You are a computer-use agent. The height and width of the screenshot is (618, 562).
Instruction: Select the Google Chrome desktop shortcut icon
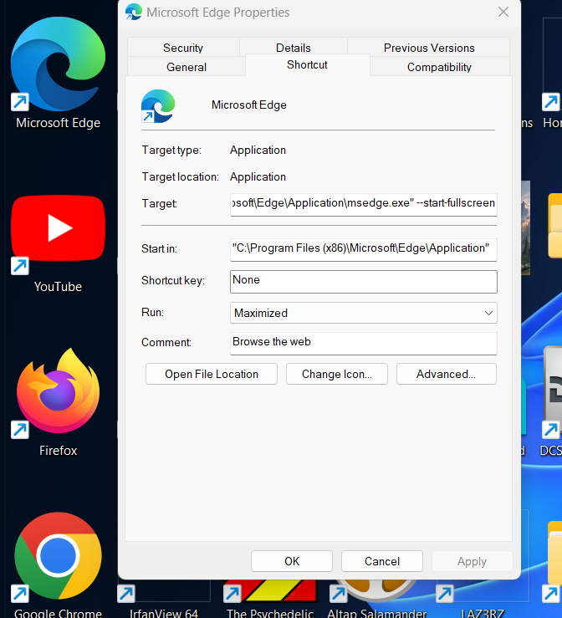pos(59,556)
